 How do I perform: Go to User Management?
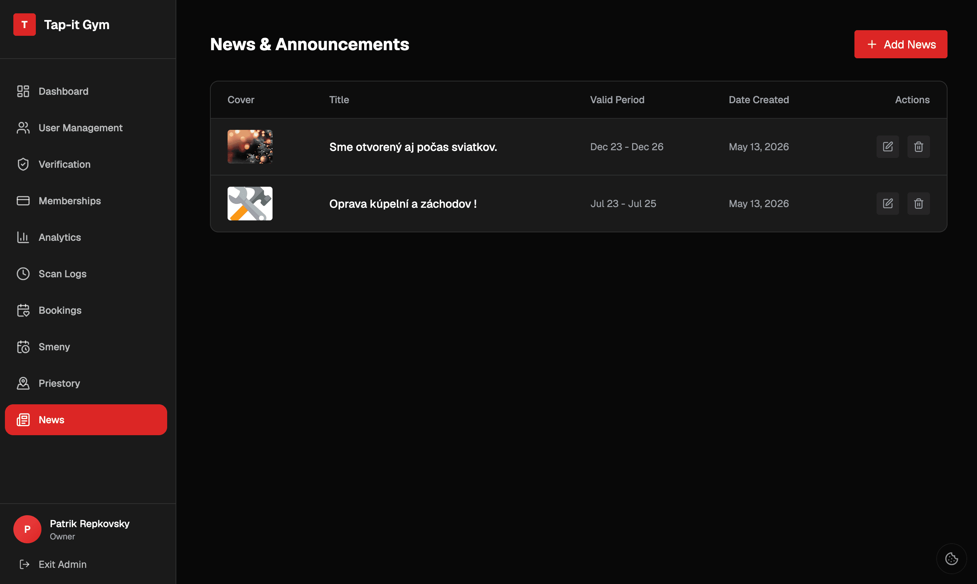point(86,128)
